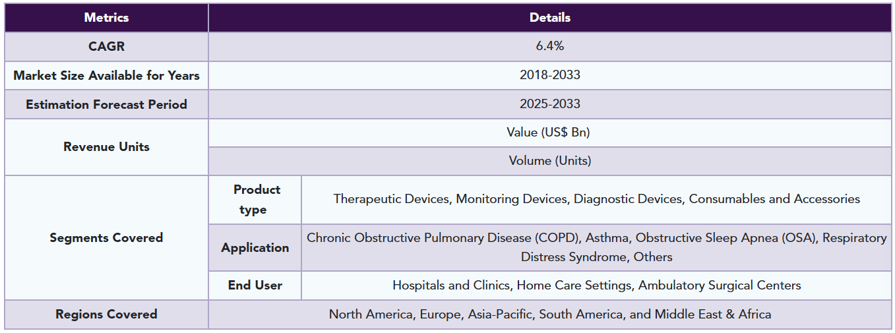Click the 2025-2033 forecast value
This screenshot has height=333, width=895.
(549, 104)
